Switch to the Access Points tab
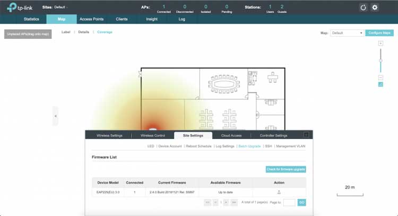The height and width of the screenshot is (216, 398). [x=91, y=19]
